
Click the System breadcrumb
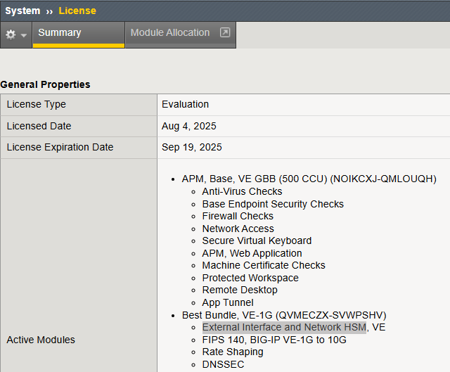tap(22, 11)
